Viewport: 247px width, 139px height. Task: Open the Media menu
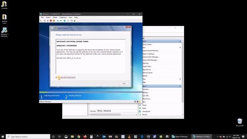(55, 17)
